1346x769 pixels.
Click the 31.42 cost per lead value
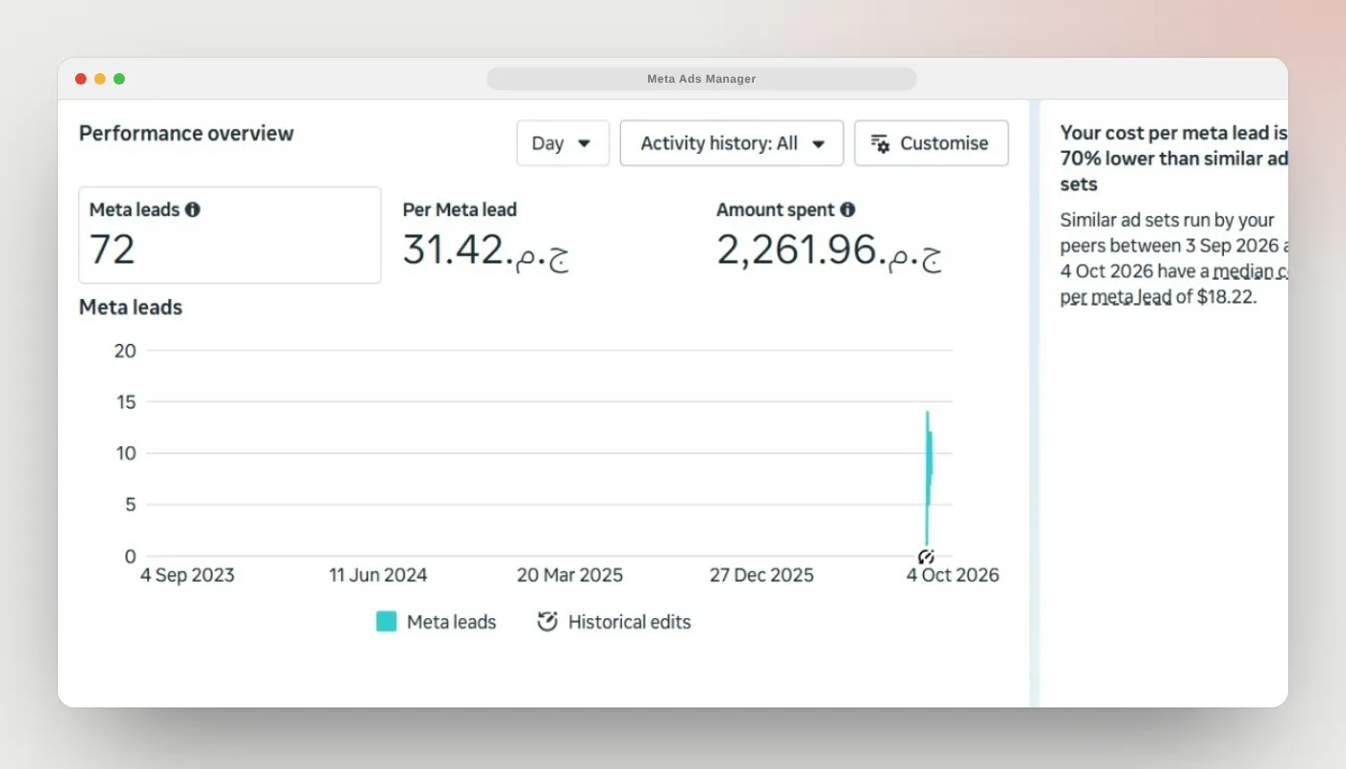click(x=486, y=251)
